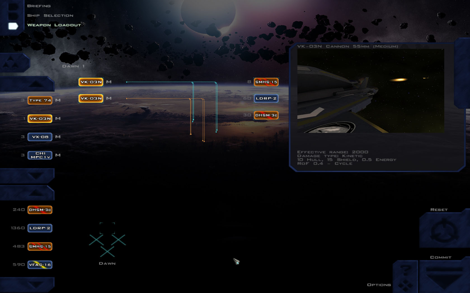
Task: Open the Briefing tab
Action: [39, 6]
